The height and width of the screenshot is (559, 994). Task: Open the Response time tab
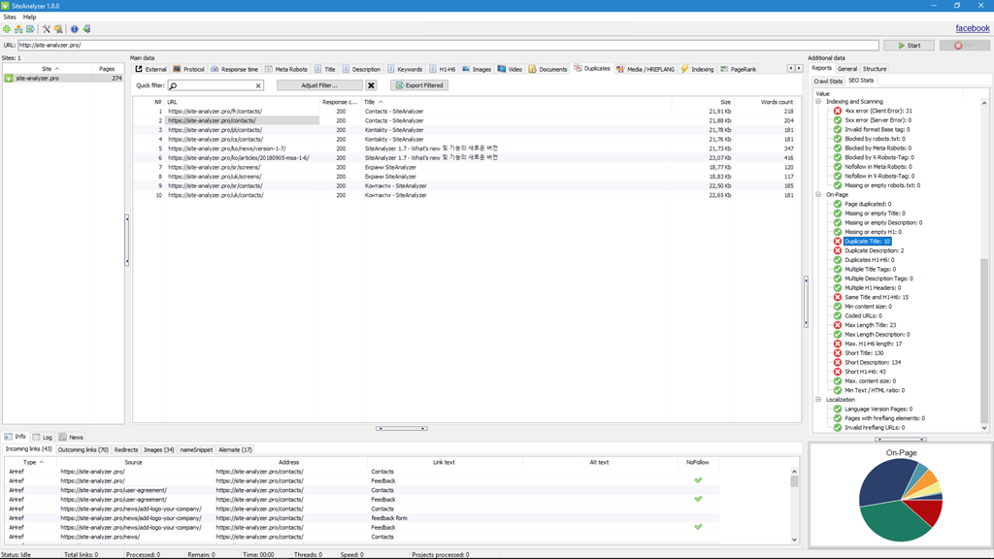[x=235, y=69]
